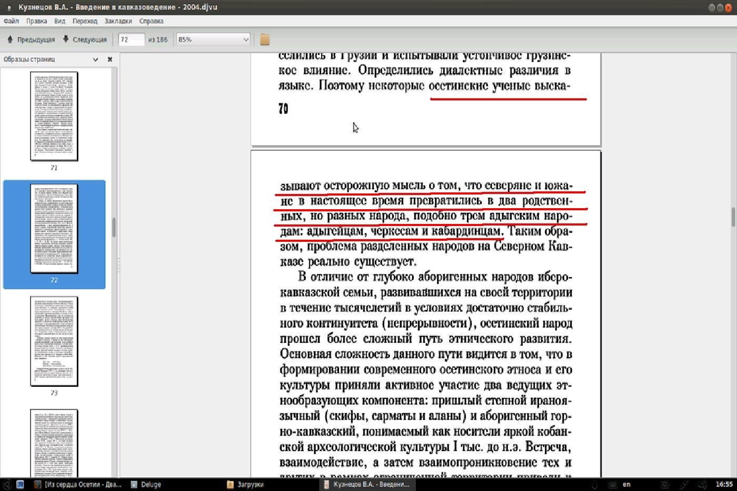Advance to next page using Следующая
Image resolution: width=737 pixels, height=491 pixels.
click(85, 39)
